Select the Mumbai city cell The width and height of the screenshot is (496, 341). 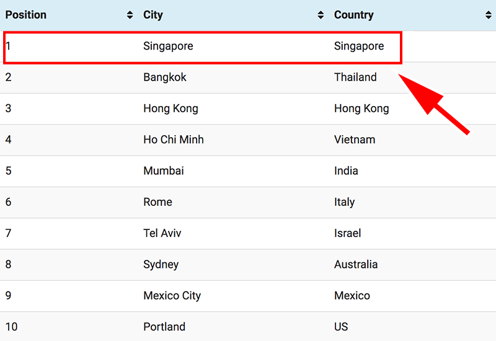164,171
